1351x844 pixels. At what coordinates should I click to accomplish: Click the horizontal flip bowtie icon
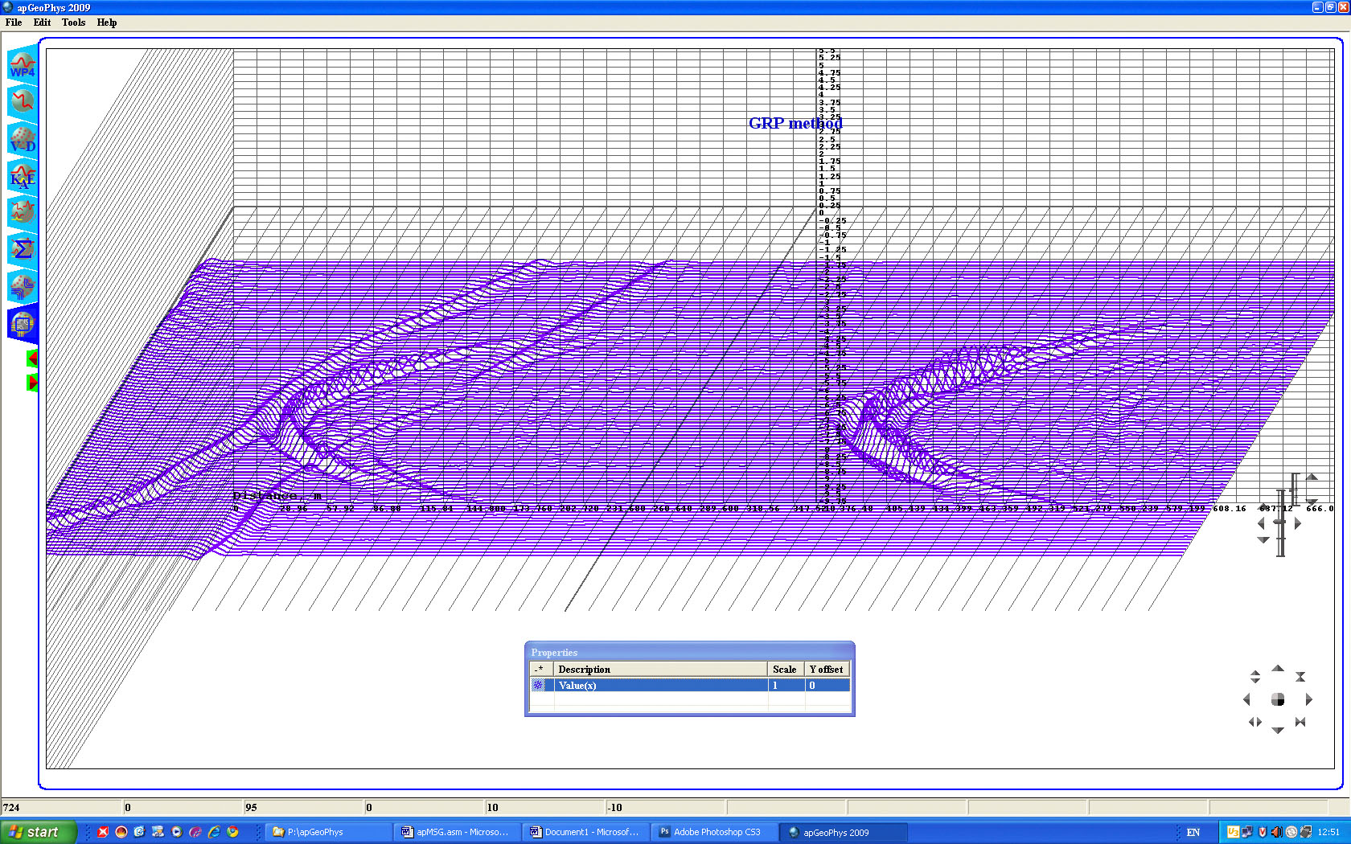1300,723
